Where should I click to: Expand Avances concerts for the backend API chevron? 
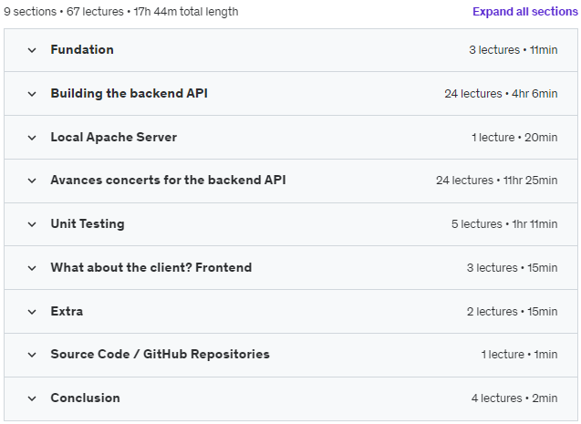pos(32,181)
